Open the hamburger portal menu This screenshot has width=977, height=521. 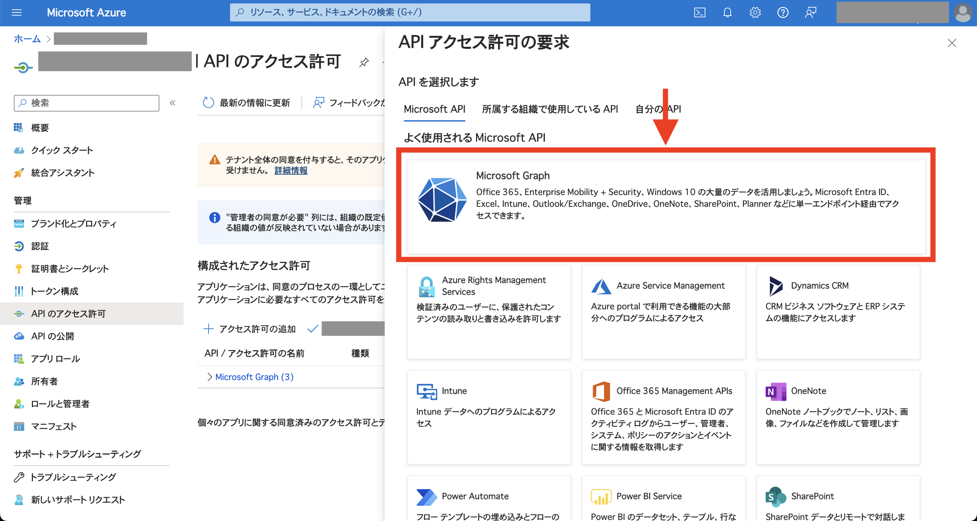coord(17,12)
